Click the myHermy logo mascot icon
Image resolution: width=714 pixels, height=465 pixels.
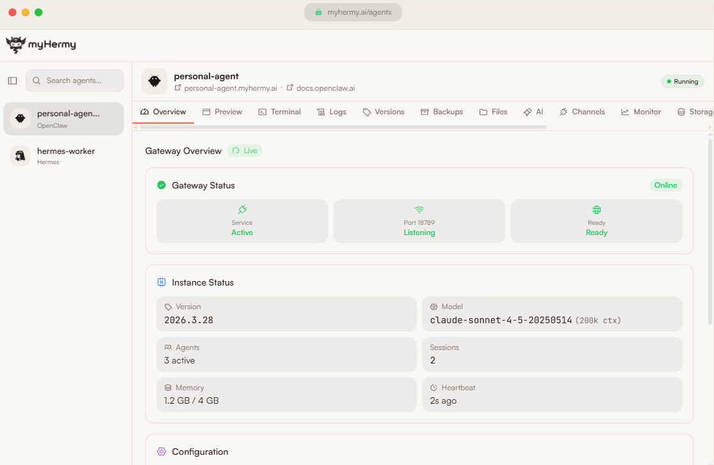pos(15,45)
